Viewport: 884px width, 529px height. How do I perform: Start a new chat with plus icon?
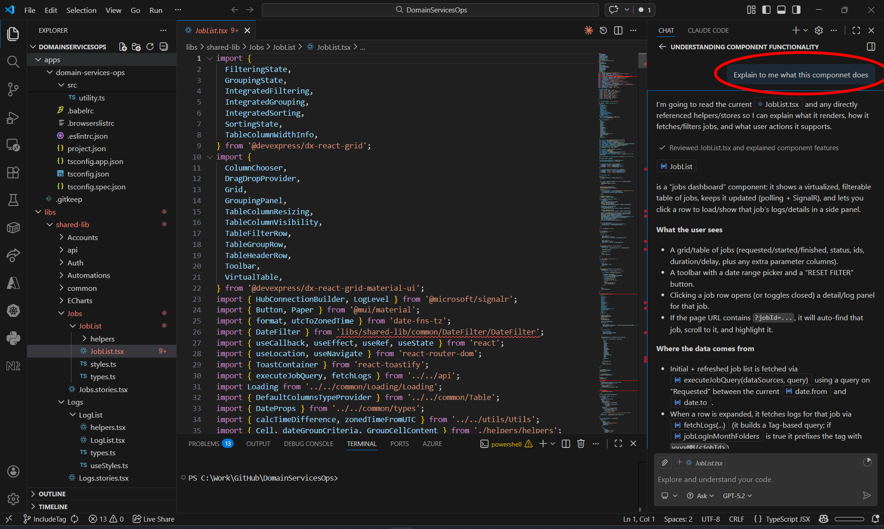click(x=796, y=30)
